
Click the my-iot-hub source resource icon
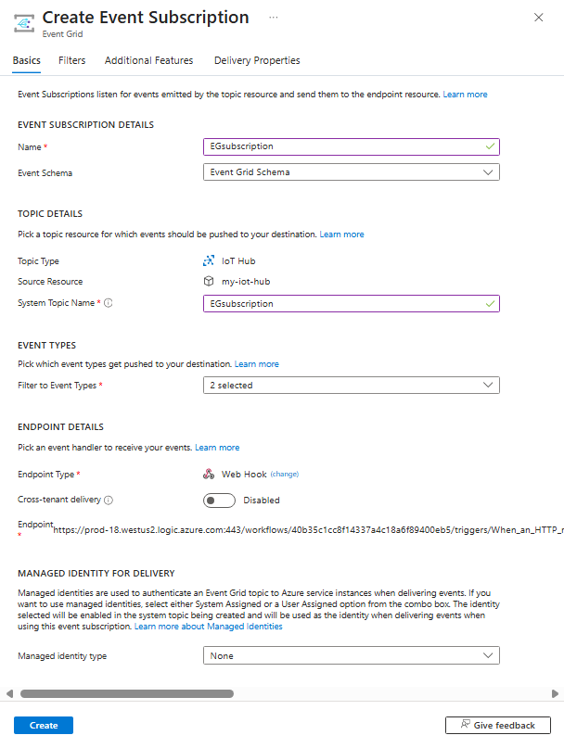coord(209,282)
